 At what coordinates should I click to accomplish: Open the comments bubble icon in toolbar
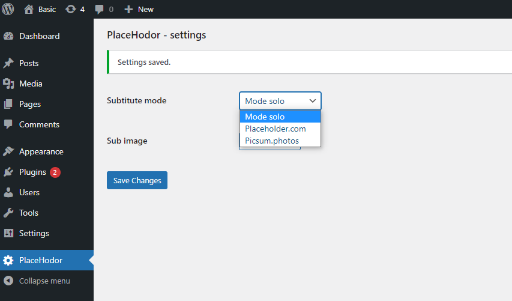tap(100, 9)
